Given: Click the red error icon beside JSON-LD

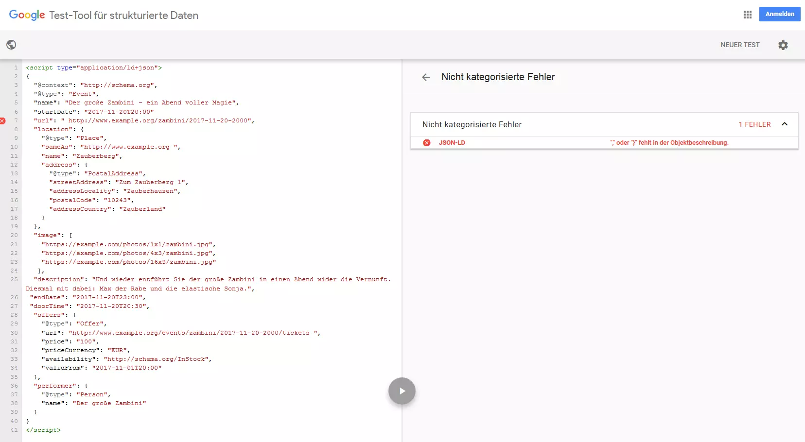Looking at the screenshot, I should click(x=427, y=143).
